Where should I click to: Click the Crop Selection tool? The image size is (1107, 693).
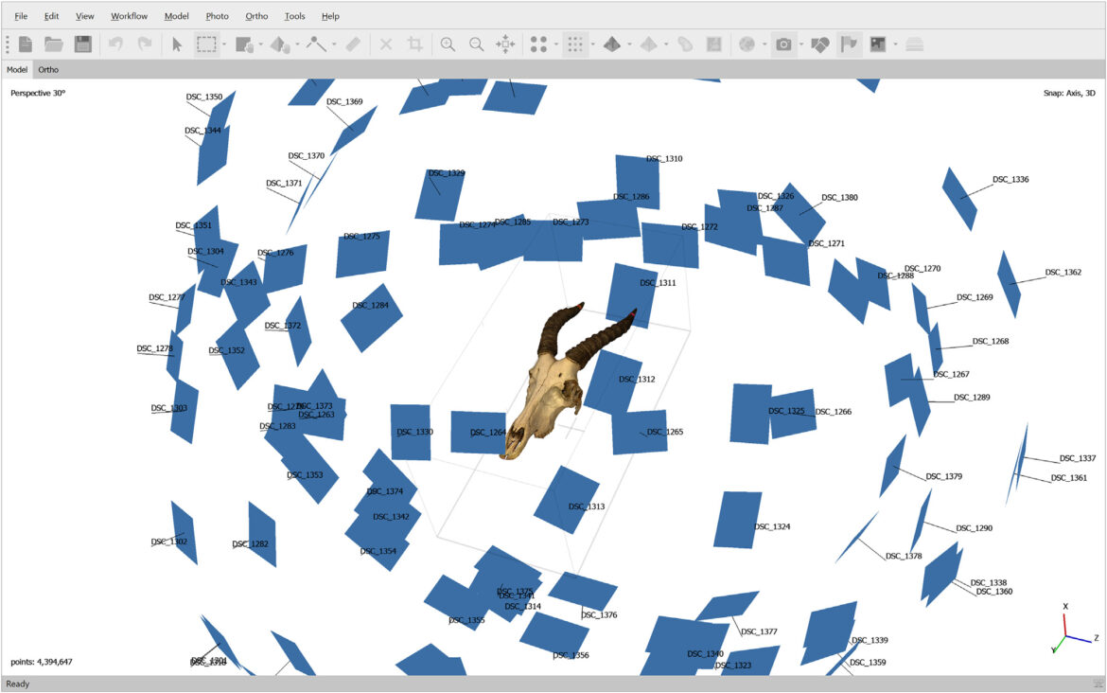click(414, 44)
